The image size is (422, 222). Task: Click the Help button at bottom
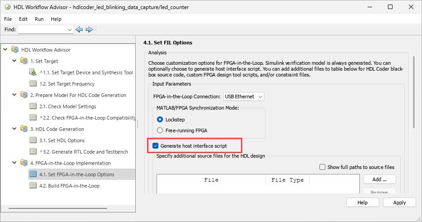363,203
